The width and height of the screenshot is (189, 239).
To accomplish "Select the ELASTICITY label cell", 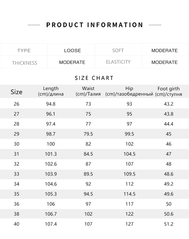I will (118, 62).
